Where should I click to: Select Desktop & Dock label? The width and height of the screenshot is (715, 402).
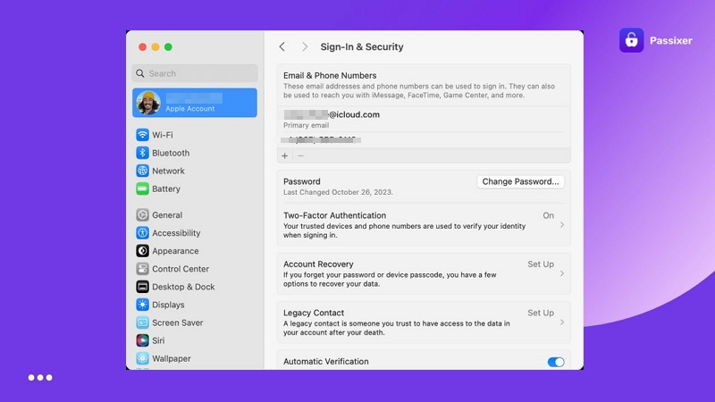[183, 287]
